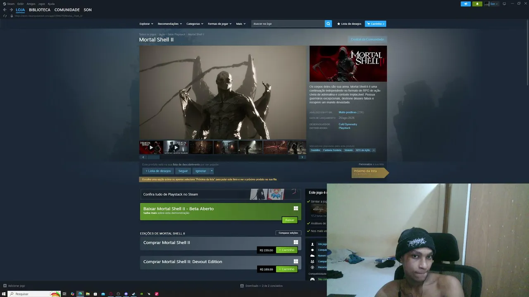
Task: Switch to Big Picture mode via monitor icon
Action: 504,4
